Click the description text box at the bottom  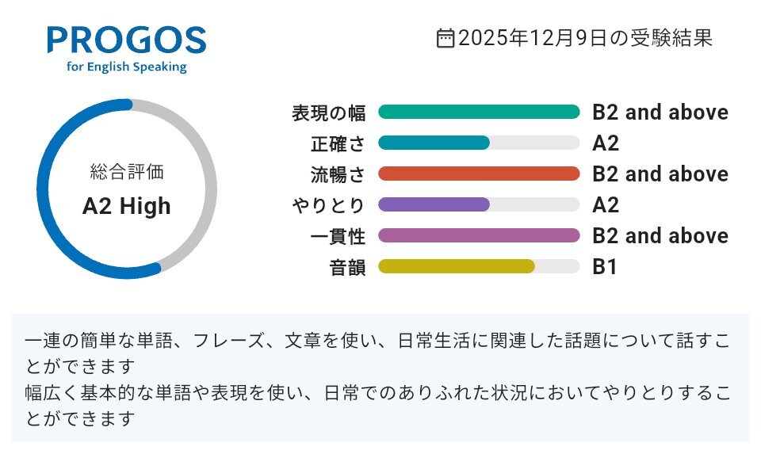coord(380,378)
